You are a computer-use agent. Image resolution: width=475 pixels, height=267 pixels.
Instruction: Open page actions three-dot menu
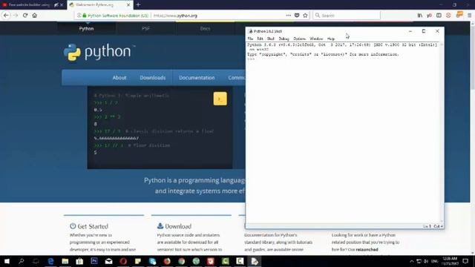pos(289,15)
